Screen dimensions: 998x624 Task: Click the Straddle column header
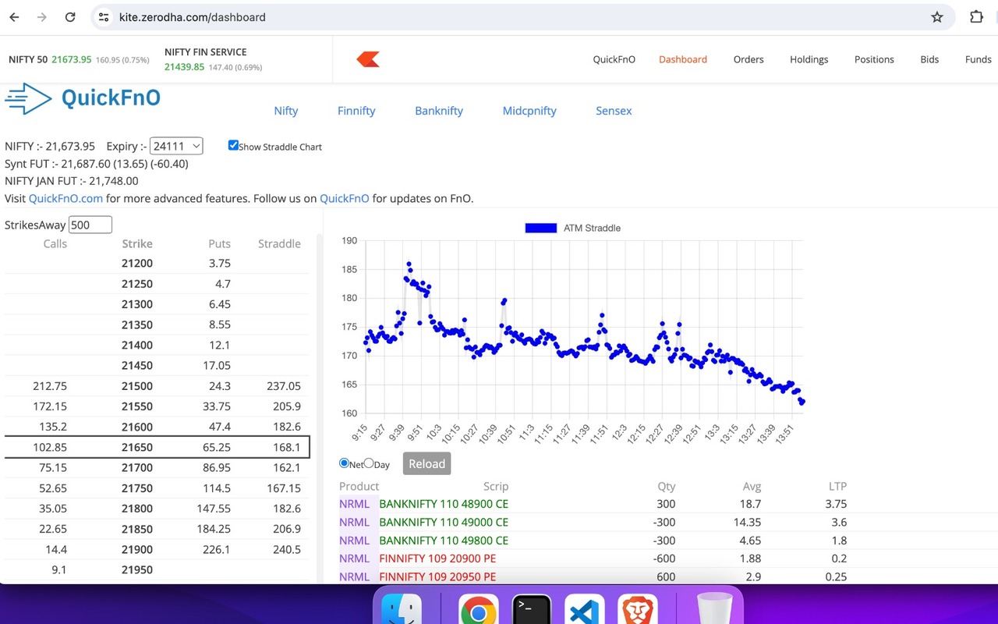[279, 243]
